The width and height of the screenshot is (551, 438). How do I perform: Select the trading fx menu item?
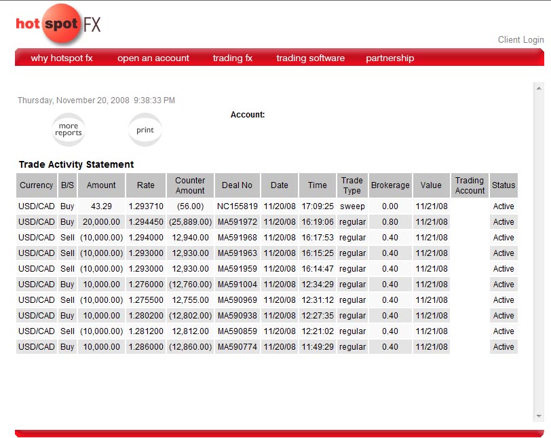tap(233, 58)
